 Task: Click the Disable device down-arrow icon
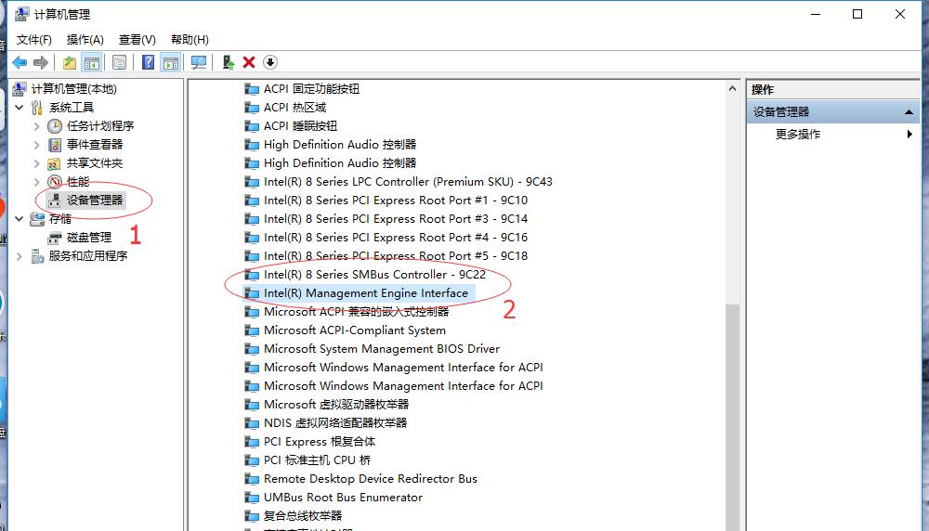(x=270, y=62)
